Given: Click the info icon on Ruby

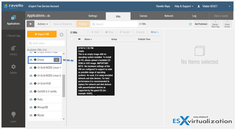Looking at the screenshot, I should [x=35, y=99].
